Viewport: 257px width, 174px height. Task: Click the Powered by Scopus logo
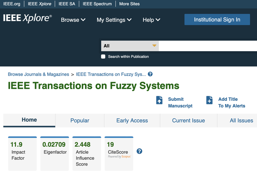click(x=120, y=157)
